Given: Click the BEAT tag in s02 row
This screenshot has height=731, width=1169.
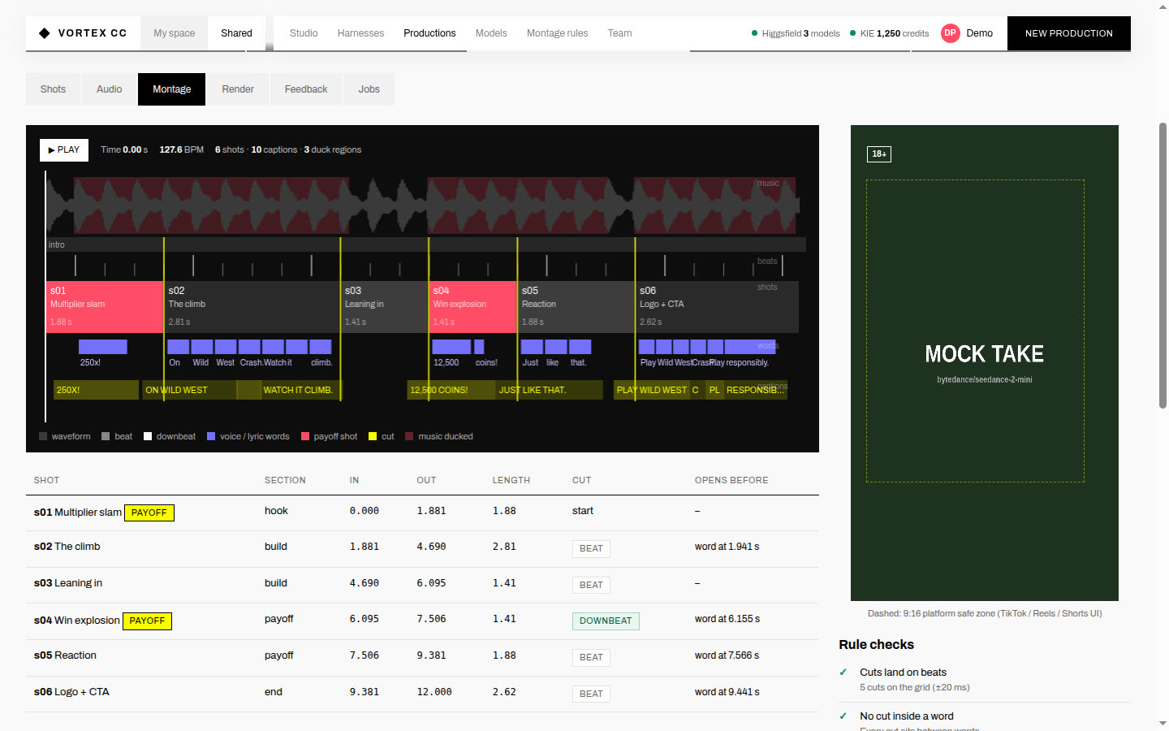Looking at the screenshot, I should tap(591, 549).
